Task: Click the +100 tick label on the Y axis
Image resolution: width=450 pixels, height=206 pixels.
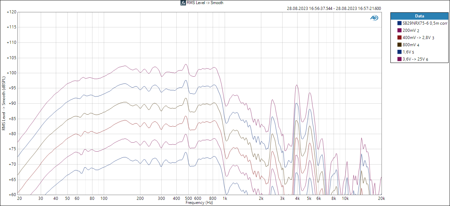Action: coord(11,73)
